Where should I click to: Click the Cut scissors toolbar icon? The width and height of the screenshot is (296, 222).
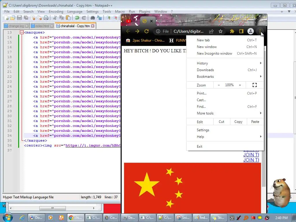click(55, 18)
